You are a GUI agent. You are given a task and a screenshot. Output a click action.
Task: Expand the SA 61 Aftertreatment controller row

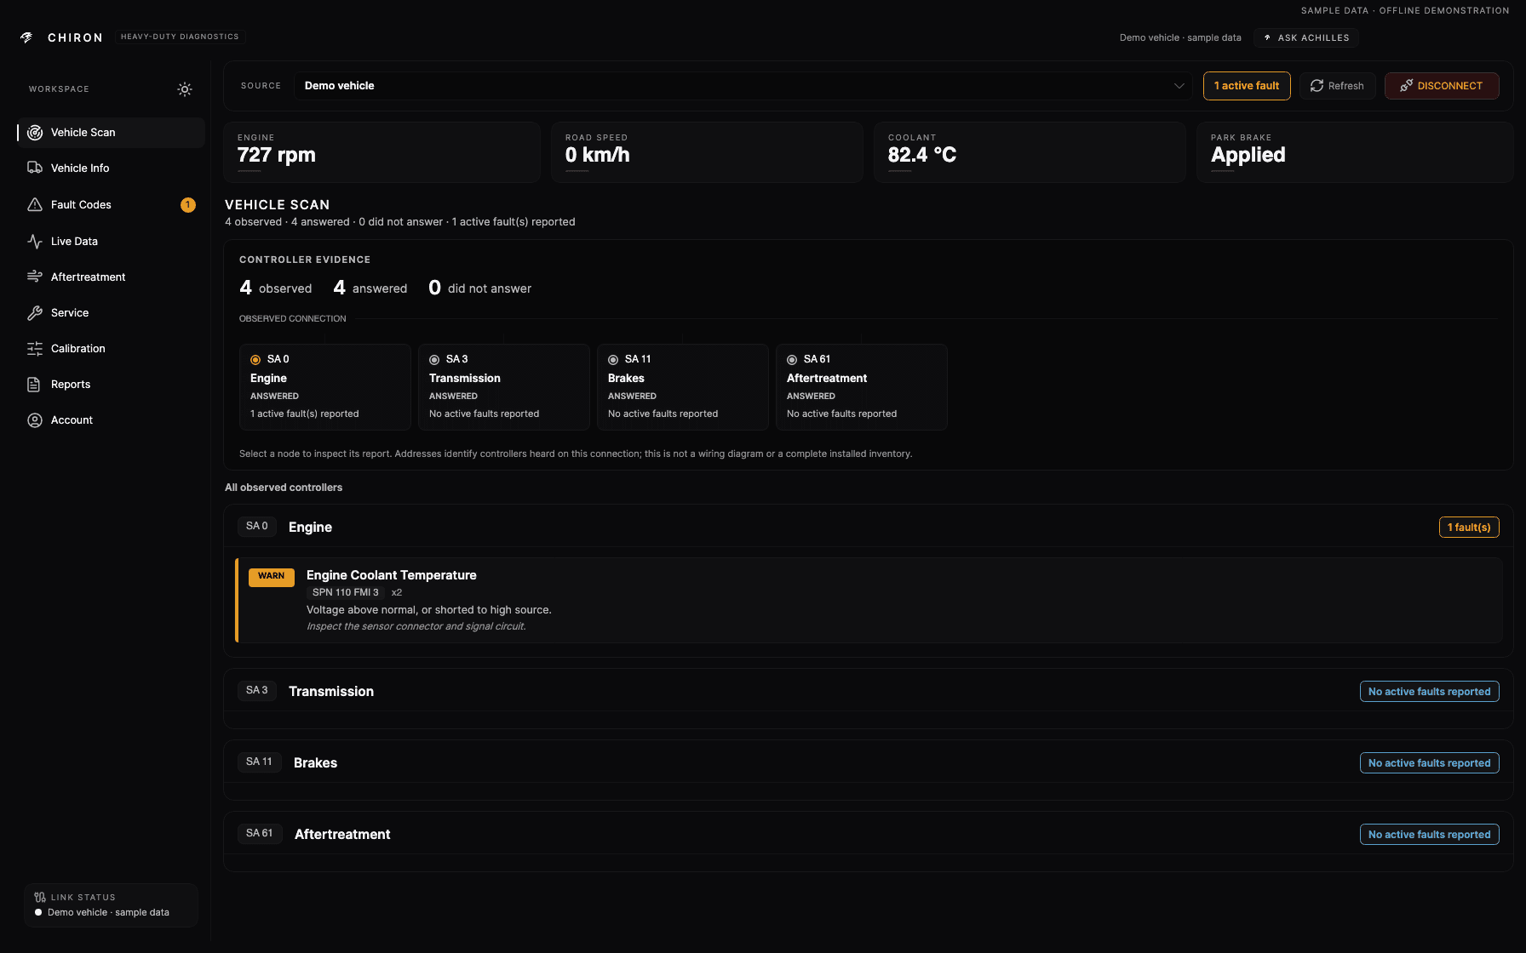[868, 834]
